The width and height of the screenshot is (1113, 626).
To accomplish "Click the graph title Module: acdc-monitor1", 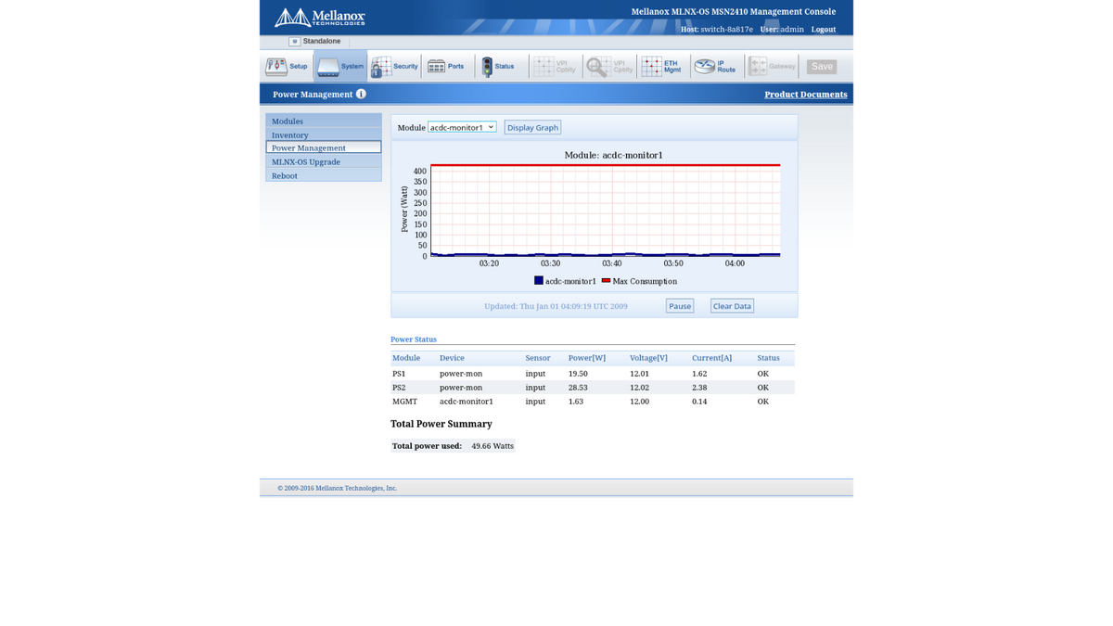I will click(614, 155).
